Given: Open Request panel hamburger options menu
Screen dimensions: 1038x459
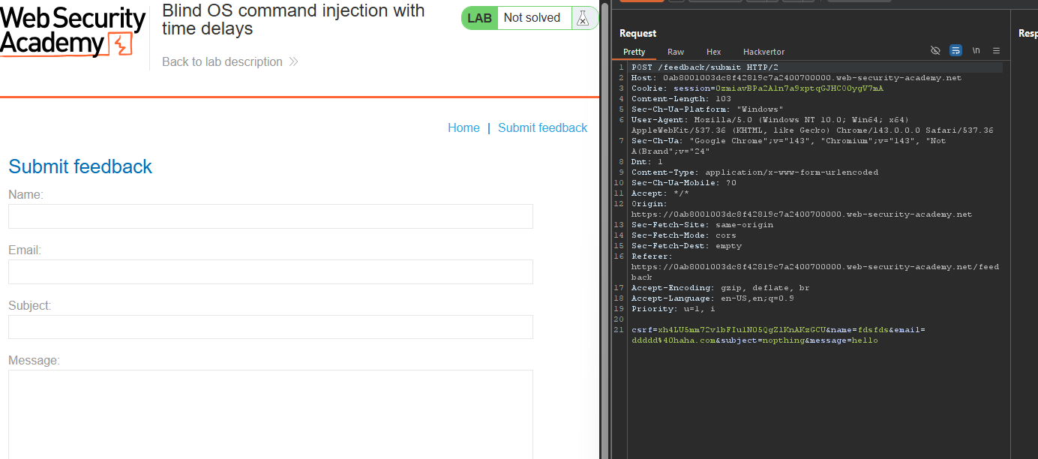Looking at the screenshot, I should point(996,50).
